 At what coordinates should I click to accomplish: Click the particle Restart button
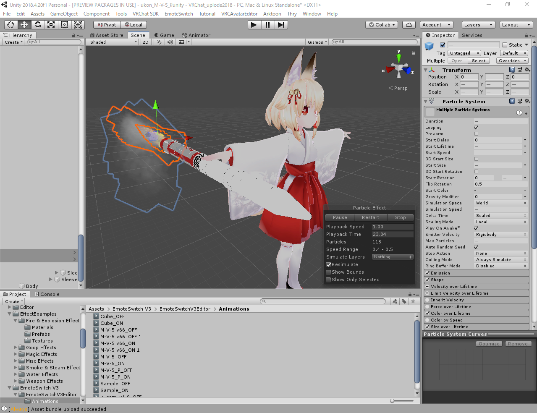pos(370,217)
